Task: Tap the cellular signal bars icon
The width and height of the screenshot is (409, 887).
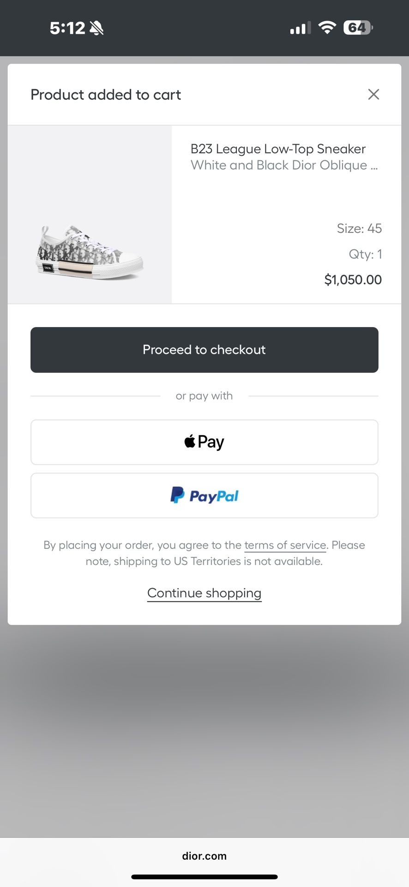Action: pyautogui.click(x=300, y=29)
